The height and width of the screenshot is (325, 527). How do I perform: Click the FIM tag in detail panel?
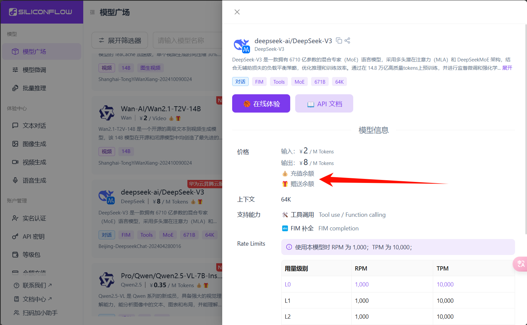coord(259,82)
